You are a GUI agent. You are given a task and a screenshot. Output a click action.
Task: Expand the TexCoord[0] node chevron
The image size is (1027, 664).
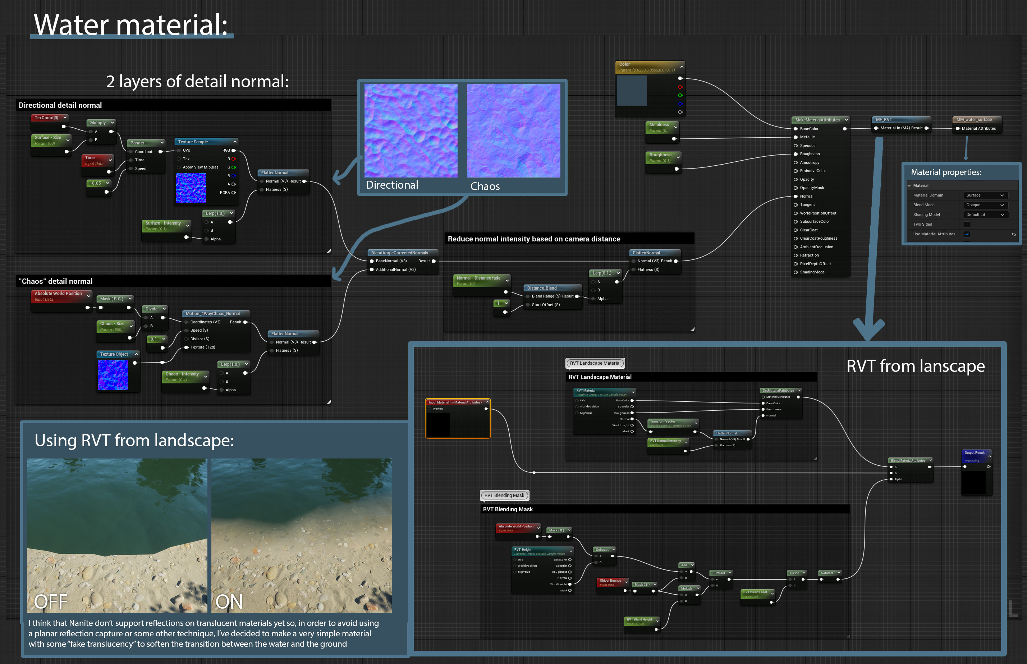pyautogui.click(x=65, y=117)
